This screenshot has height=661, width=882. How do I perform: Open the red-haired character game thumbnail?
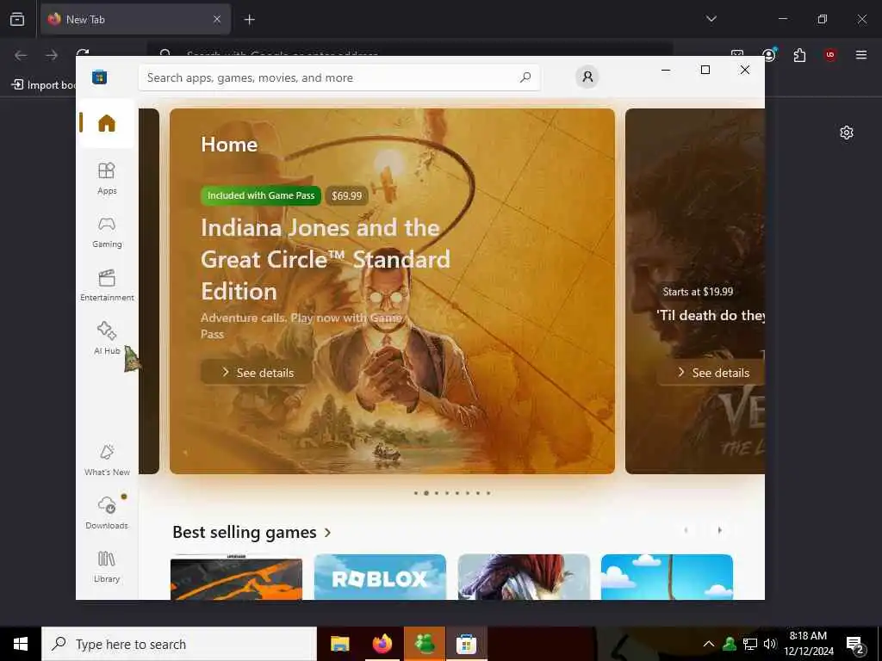click(x=524, y=577)
